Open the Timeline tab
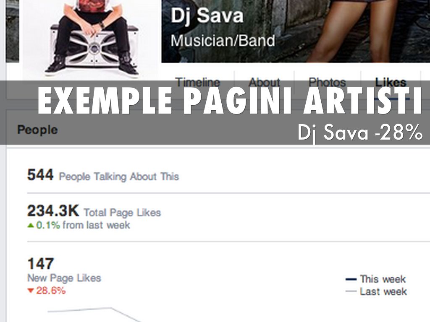430x322 pixels. (x=198, y=82)
